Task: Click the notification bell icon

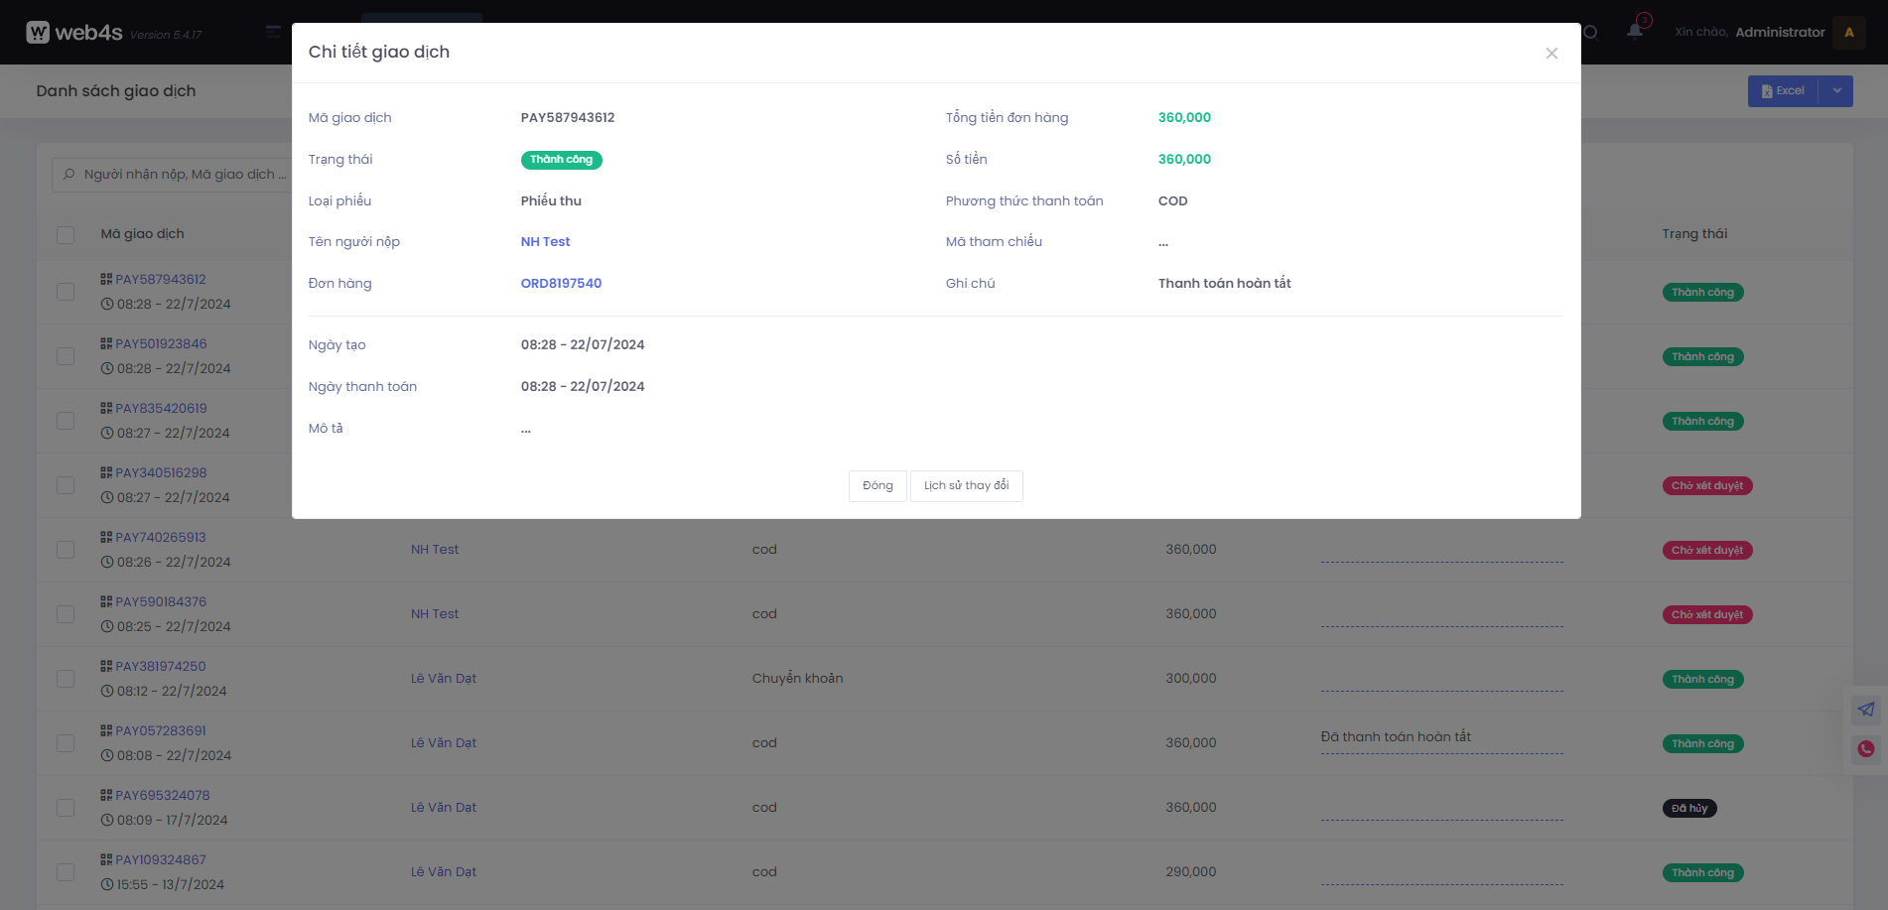Action: pyautogui.click(x=1634, y=32)
